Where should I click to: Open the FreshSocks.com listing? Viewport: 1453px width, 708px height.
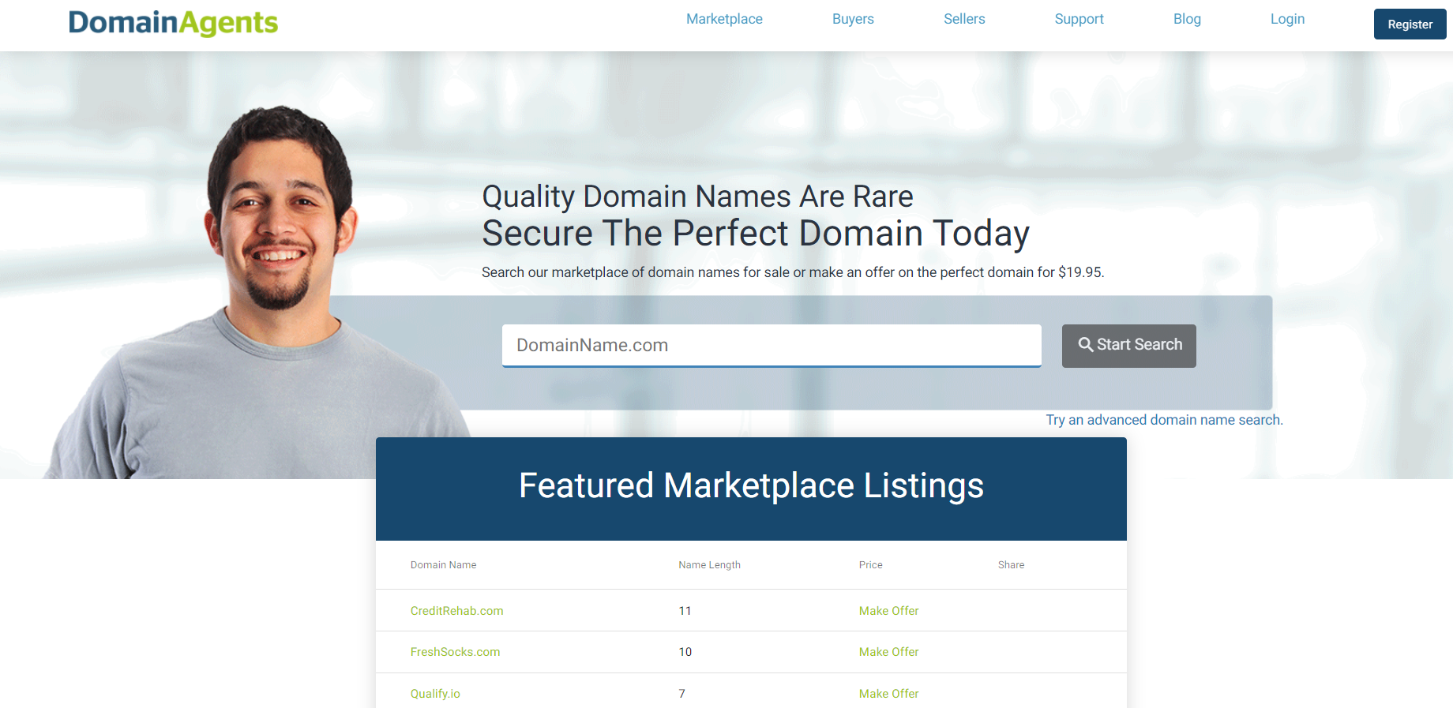pyautogui.click(x=455, y=652)
